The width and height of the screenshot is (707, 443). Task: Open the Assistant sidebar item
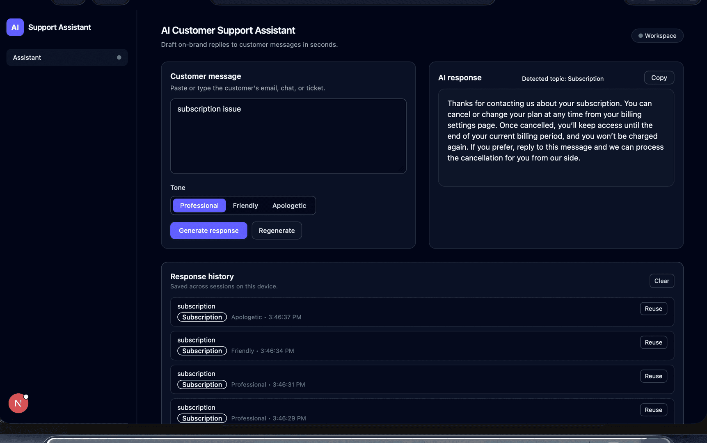67,57
